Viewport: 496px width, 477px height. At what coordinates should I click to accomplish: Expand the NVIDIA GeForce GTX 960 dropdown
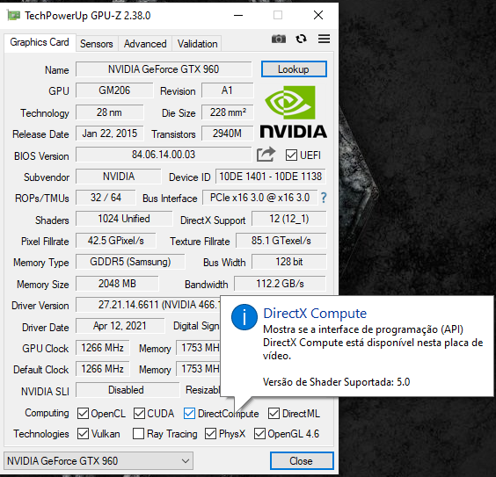[98, 461]
